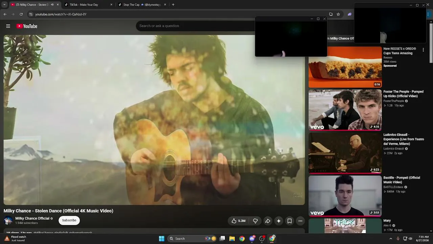433x244 pixels.
Task: Play the Bastille Pompeii thumbnail
Action: pos(345,196)
